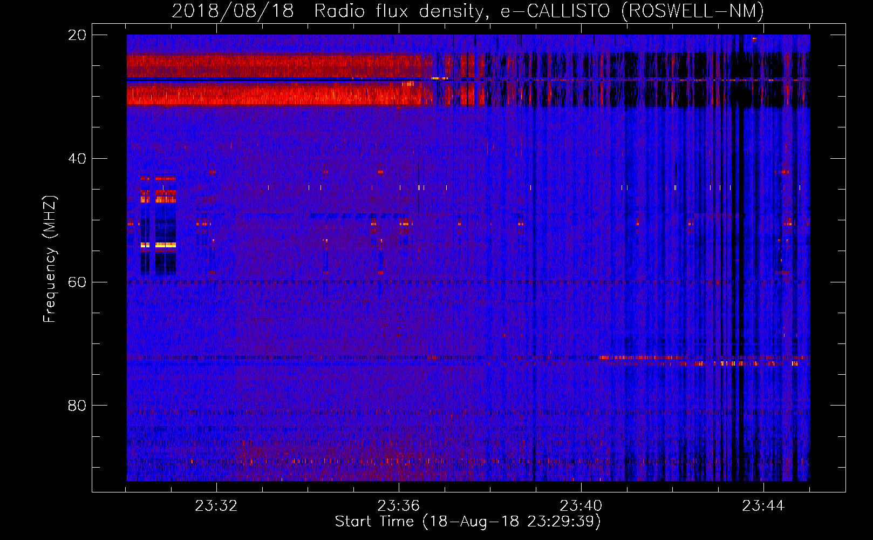
Task: Click the frequency tick label '80'
Action: click(x=77, y=406)
